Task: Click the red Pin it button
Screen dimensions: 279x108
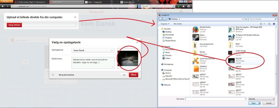Action: pyautogui.click(x=134, y=75)
